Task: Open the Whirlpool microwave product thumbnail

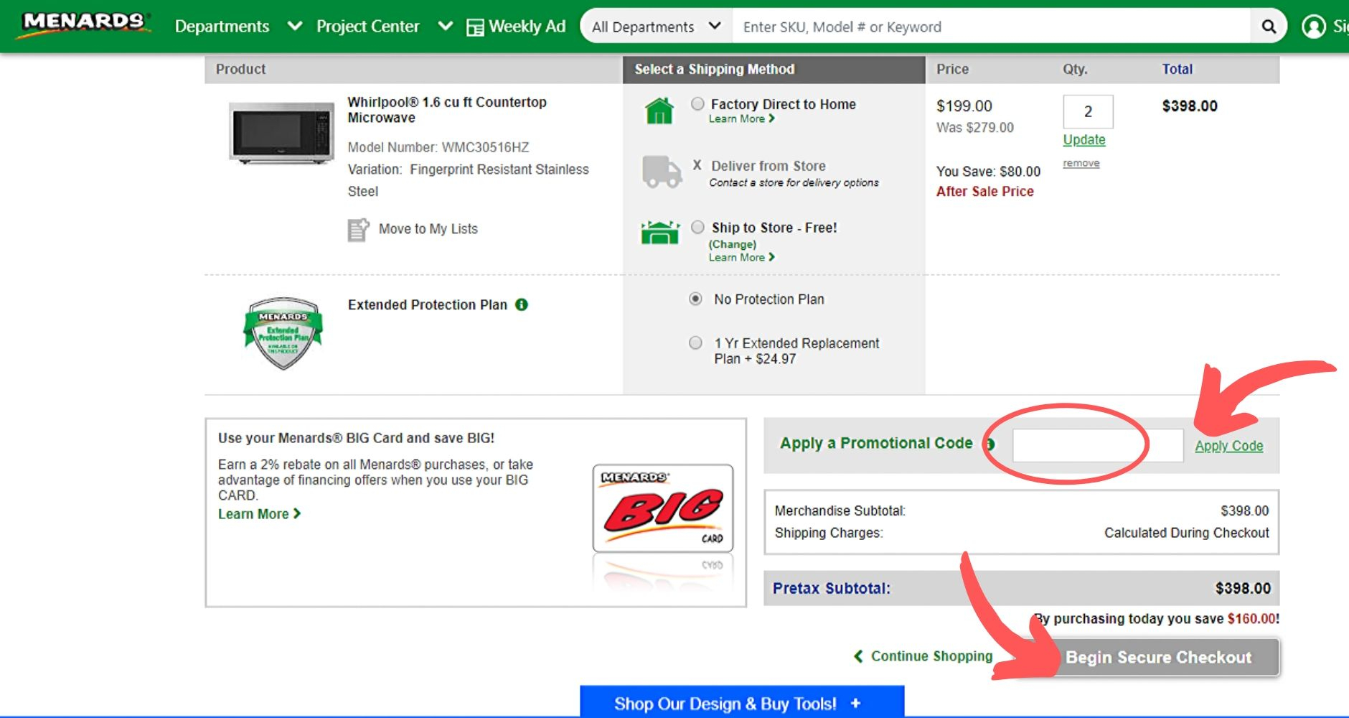Action: click(282, 134)
